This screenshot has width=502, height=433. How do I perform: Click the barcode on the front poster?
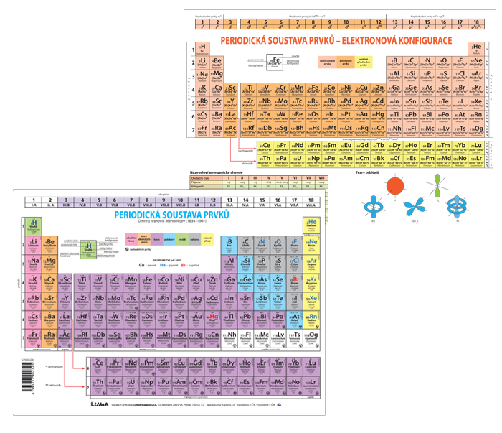click(x=28, y=377)
